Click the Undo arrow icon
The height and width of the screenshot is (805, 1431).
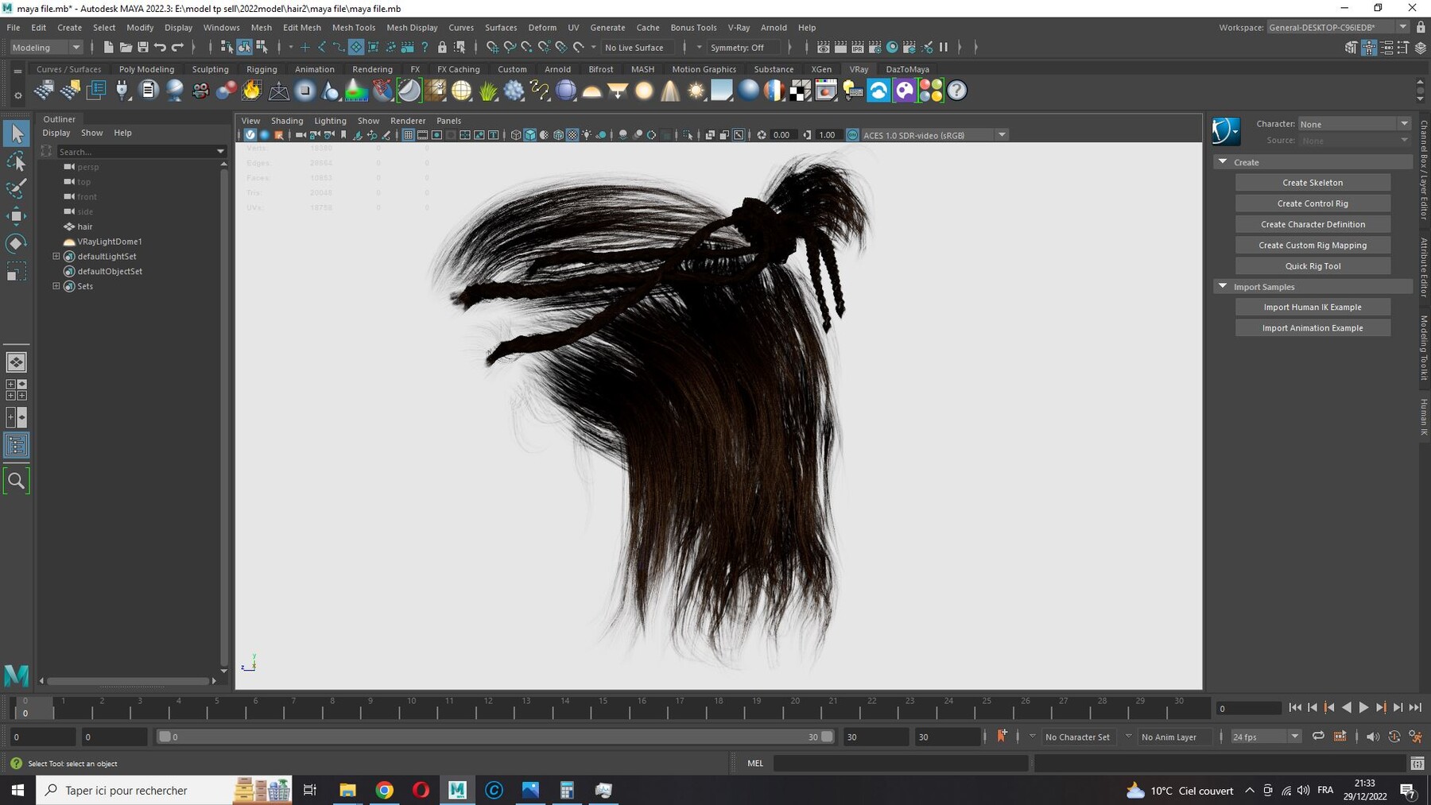pos(160,48)
